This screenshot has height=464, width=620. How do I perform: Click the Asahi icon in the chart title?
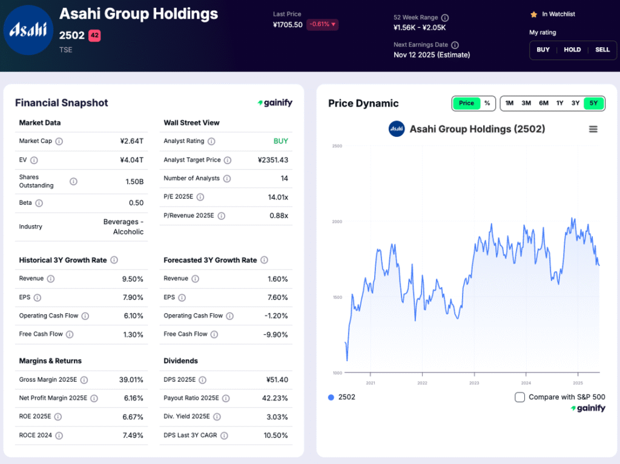397,129
